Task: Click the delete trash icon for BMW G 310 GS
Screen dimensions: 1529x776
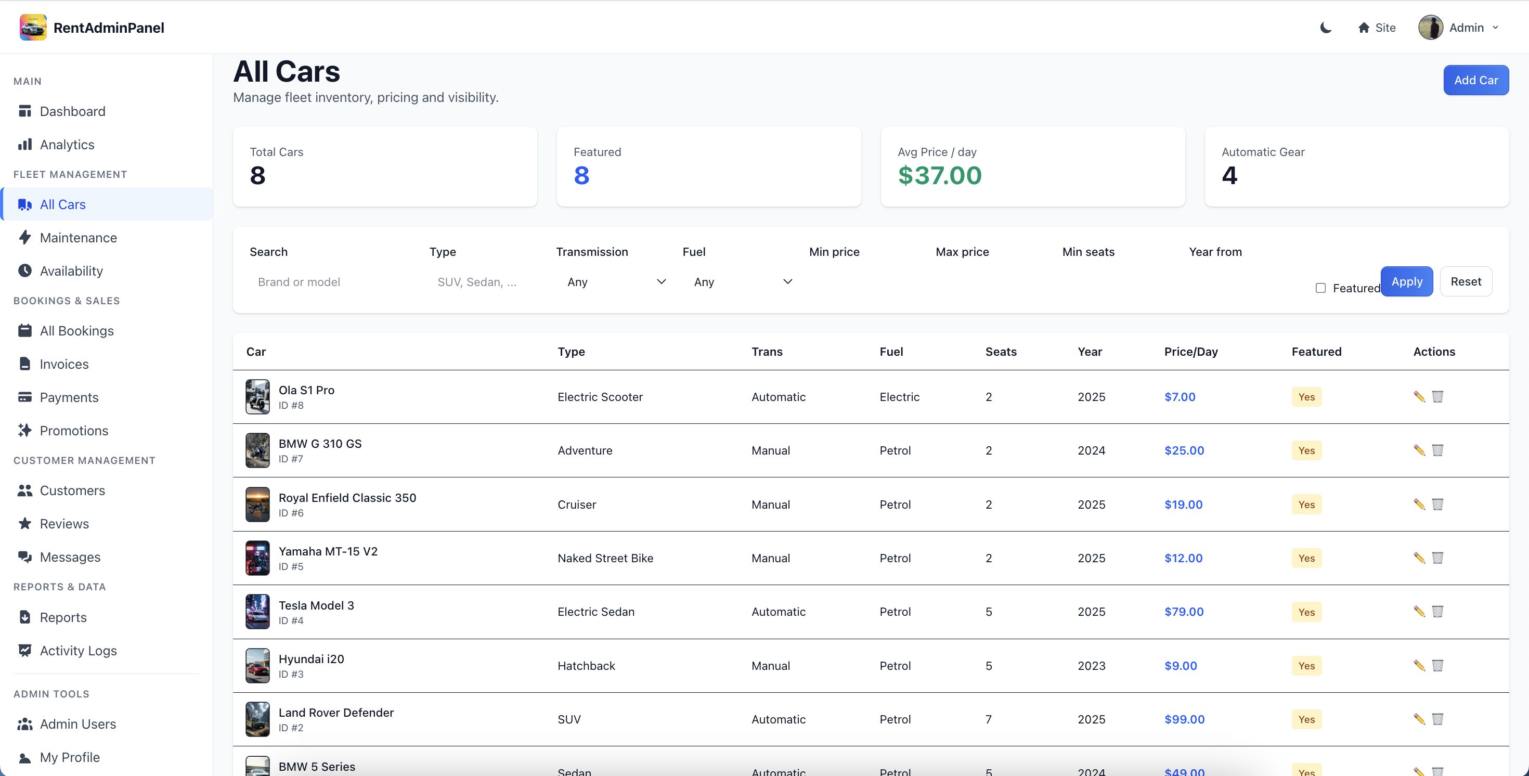Action: (x=1437, y=450)
